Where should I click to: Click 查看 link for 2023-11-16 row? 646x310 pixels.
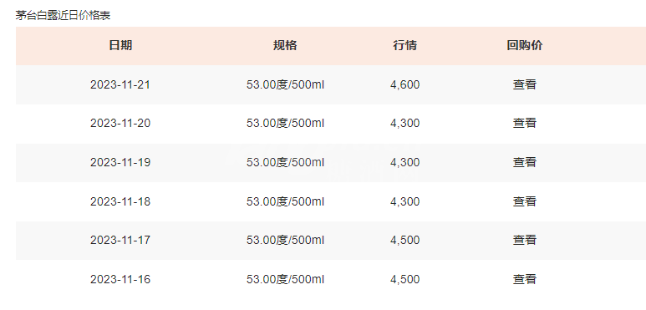click(x=525, y=279)
